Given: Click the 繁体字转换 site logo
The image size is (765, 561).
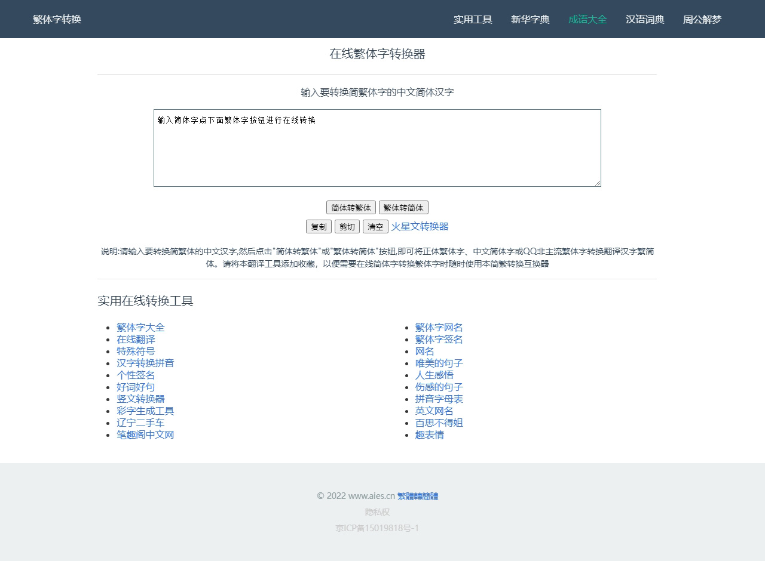Looking at the screenshot, I should pyautogui.click(x=57, y=19).
